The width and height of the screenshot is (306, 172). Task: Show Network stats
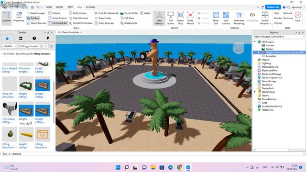288,13
